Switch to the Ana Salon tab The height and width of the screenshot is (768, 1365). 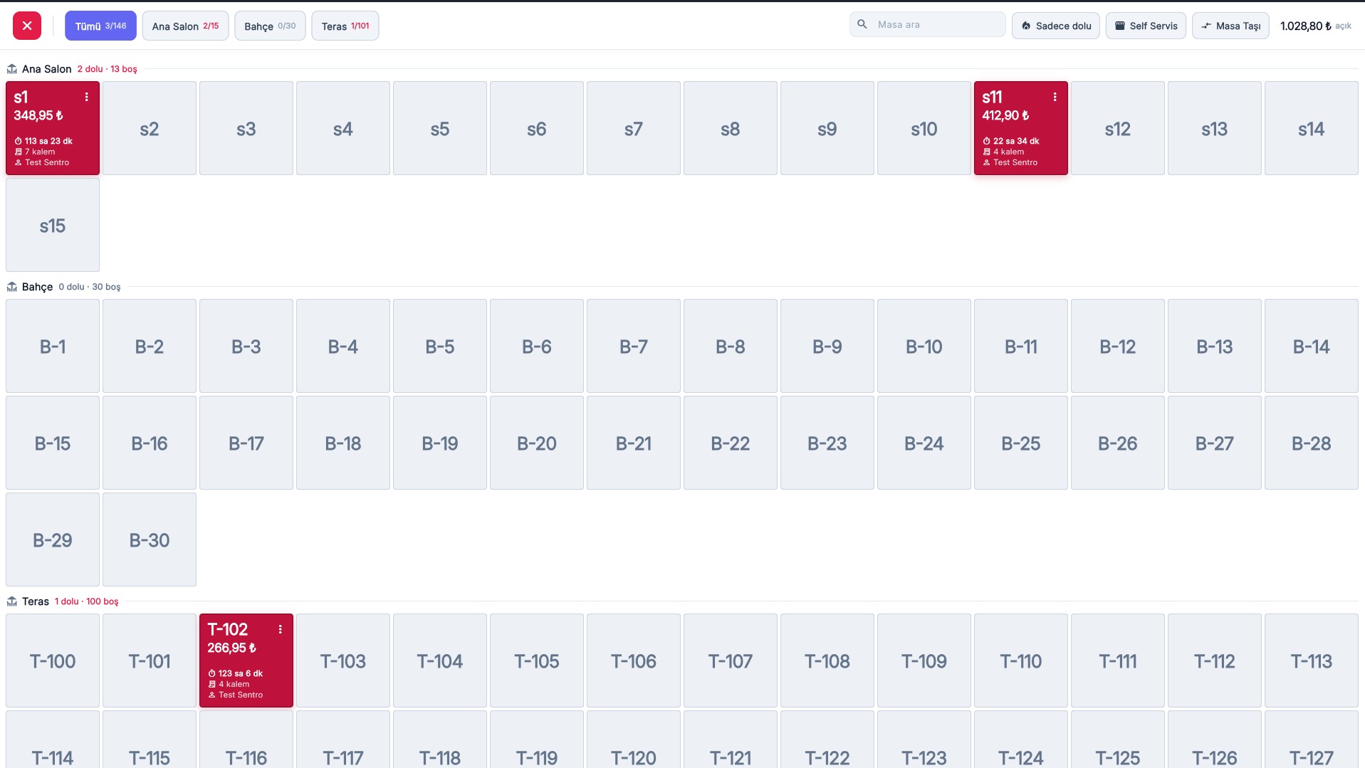pyautogui.click(x=185, y=26)
